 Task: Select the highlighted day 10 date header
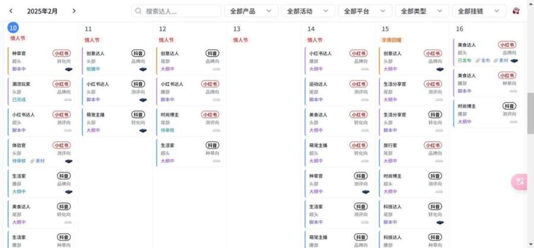click(x=13, y=28)
